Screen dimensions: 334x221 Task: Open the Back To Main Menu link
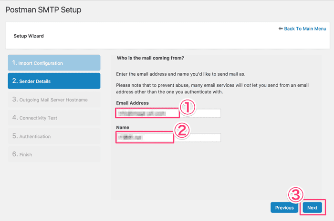[305, 29]
